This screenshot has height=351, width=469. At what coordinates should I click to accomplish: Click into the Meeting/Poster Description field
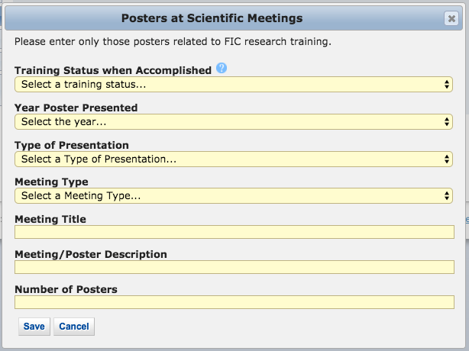coord(234,267)
